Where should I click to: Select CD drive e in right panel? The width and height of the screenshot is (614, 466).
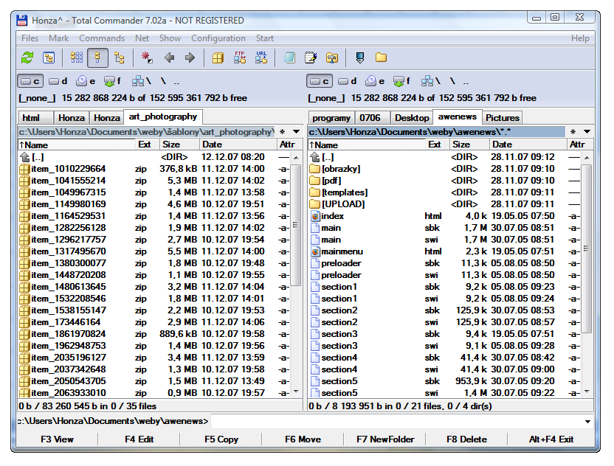[375, 81]
